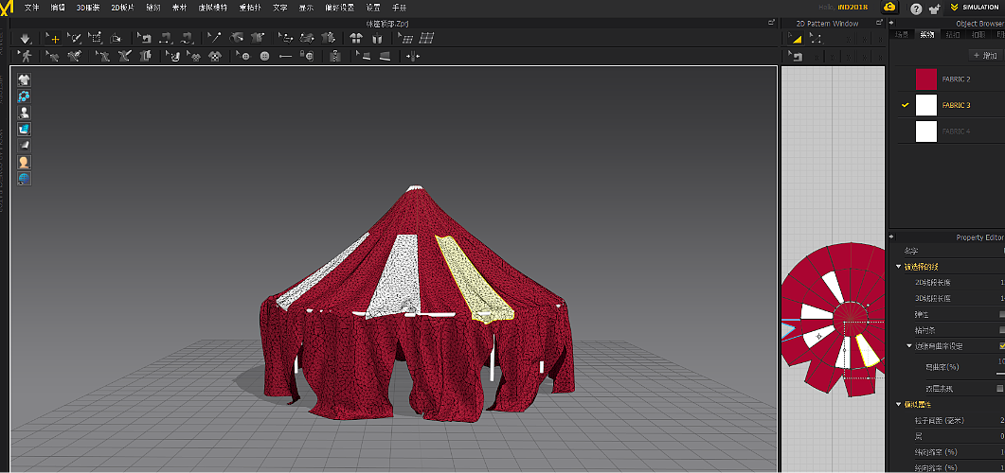Choose the paired shirts garment icon
Image resolution: width=1005 pixels, height=473 pixels.
pyautogui.click(x=356, y=39)
